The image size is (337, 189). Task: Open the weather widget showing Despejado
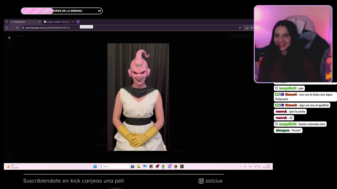(x=13, y=166)
